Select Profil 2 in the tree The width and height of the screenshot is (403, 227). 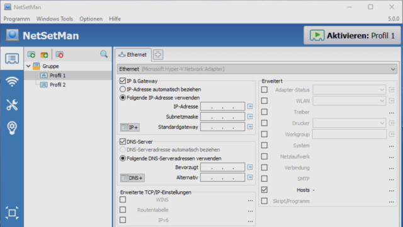(57, 84)
